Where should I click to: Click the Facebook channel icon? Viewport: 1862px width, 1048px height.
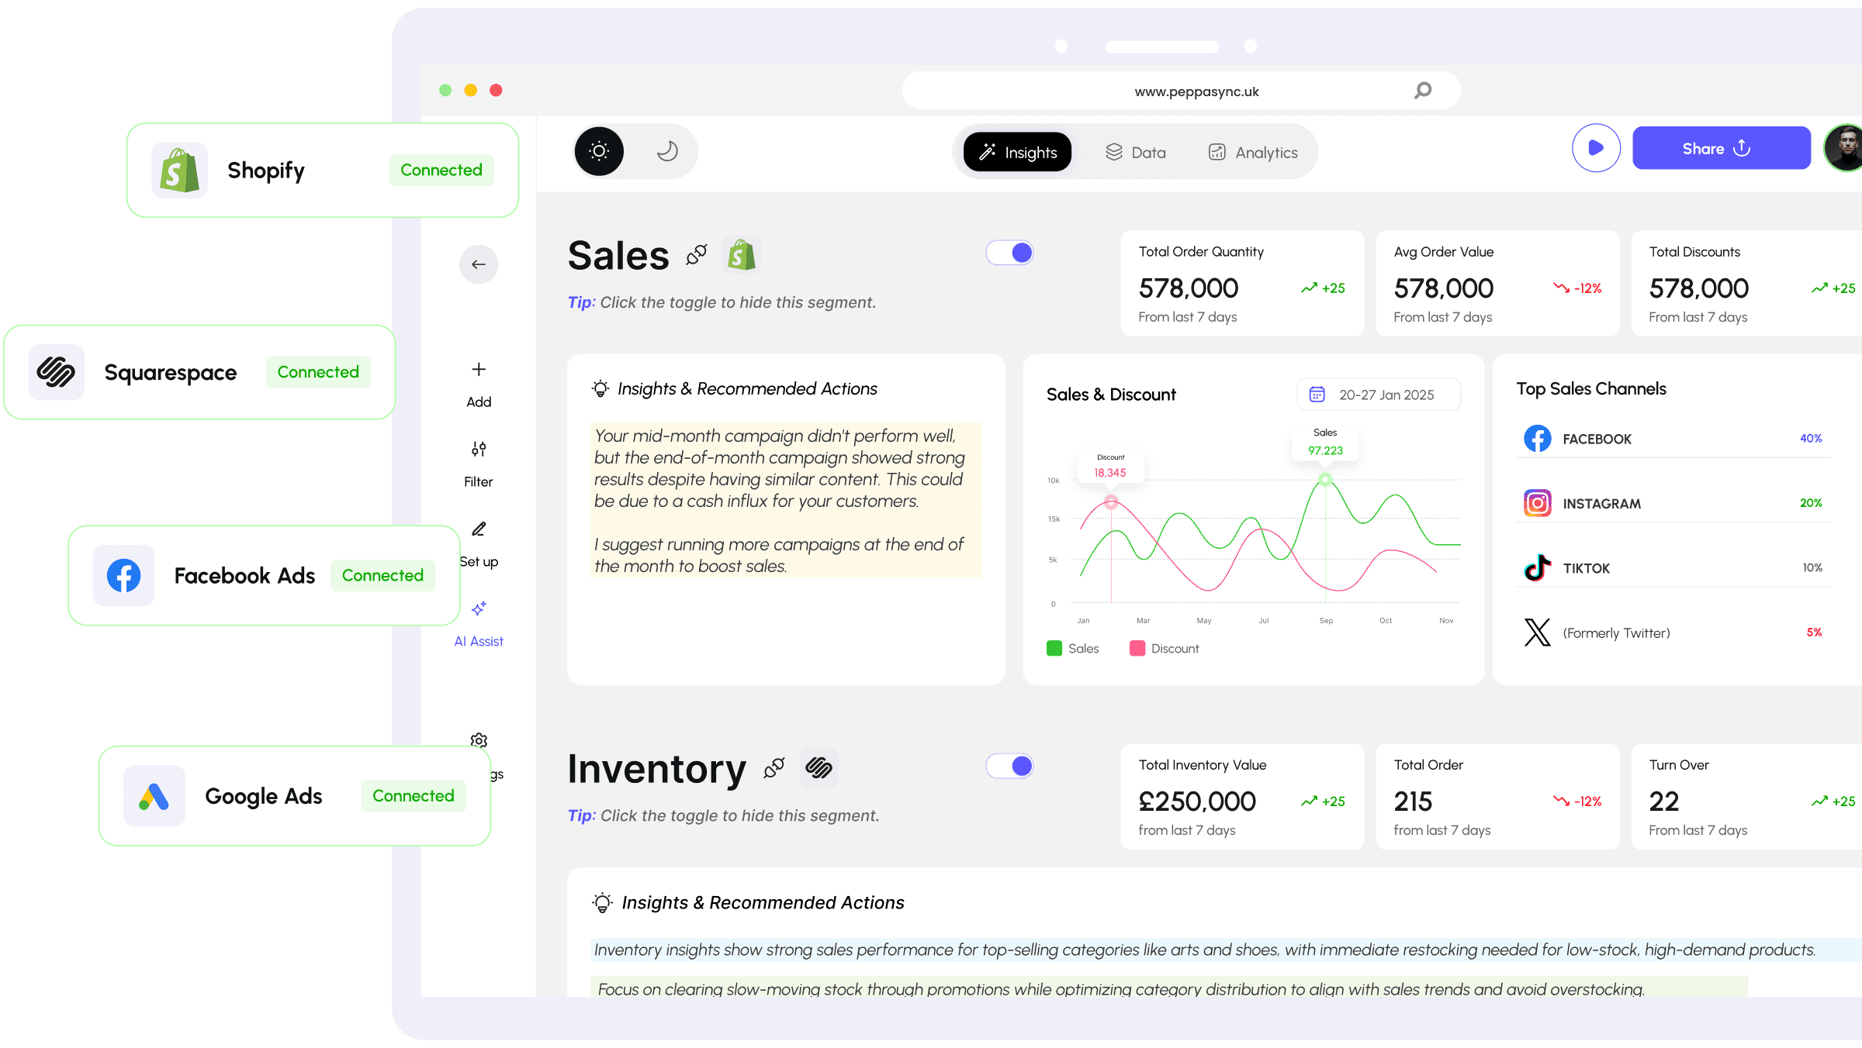coord(1538,439)
